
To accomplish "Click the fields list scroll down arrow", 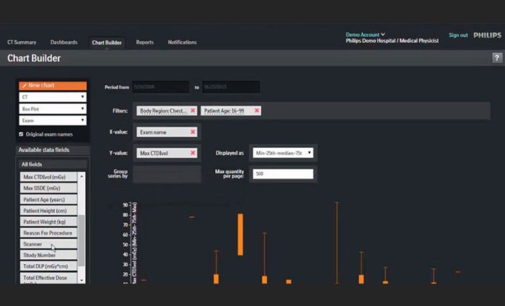I will 82,280.
